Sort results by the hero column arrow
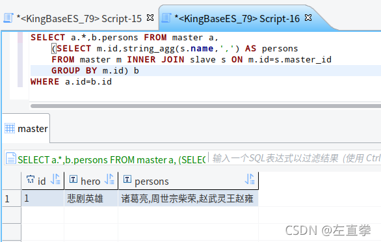Screen dimensions: 381x242 coord(110,180)
